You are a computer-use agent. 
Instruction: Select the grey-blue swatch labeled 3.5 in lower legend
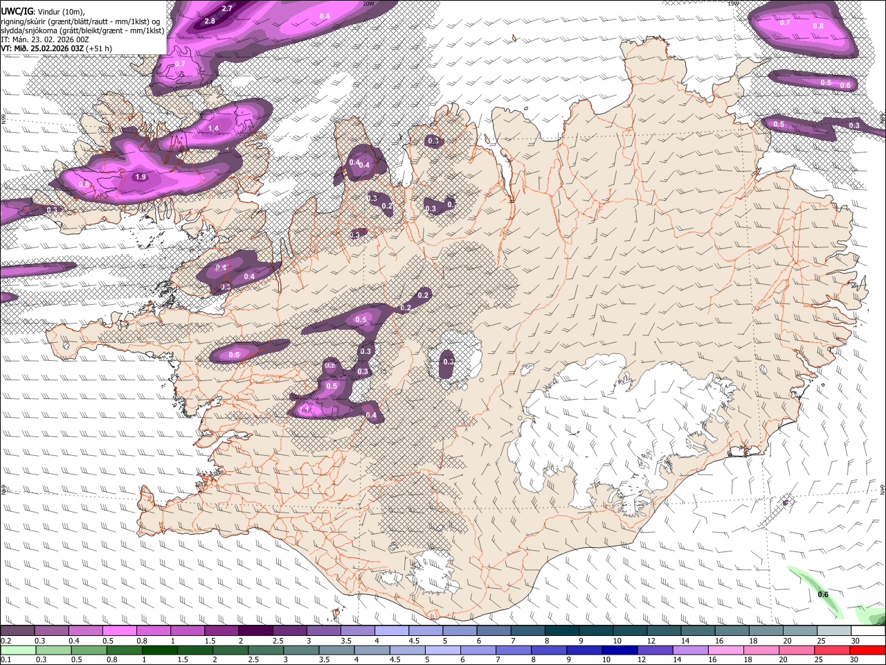tap(336, 650)
